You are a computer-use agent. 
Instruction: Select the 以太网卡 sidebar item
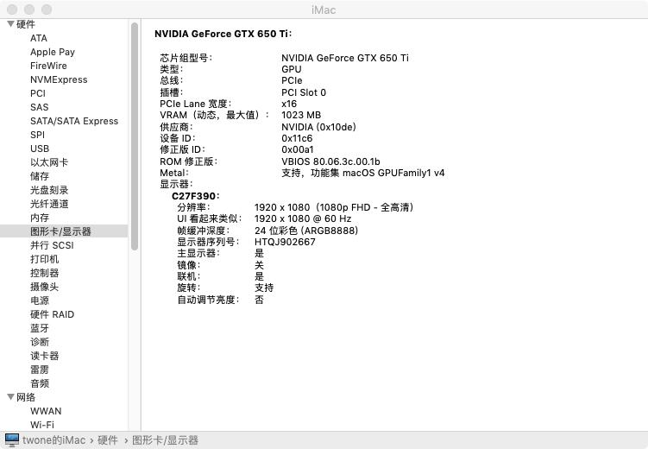pos(49,162)
